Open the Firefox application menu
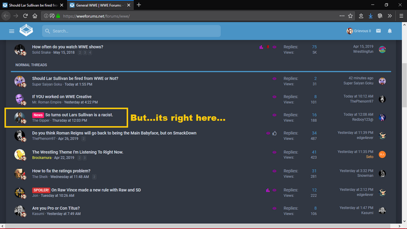Image resolution: width=407 pixels, height=229 pixels. [401, 16]
